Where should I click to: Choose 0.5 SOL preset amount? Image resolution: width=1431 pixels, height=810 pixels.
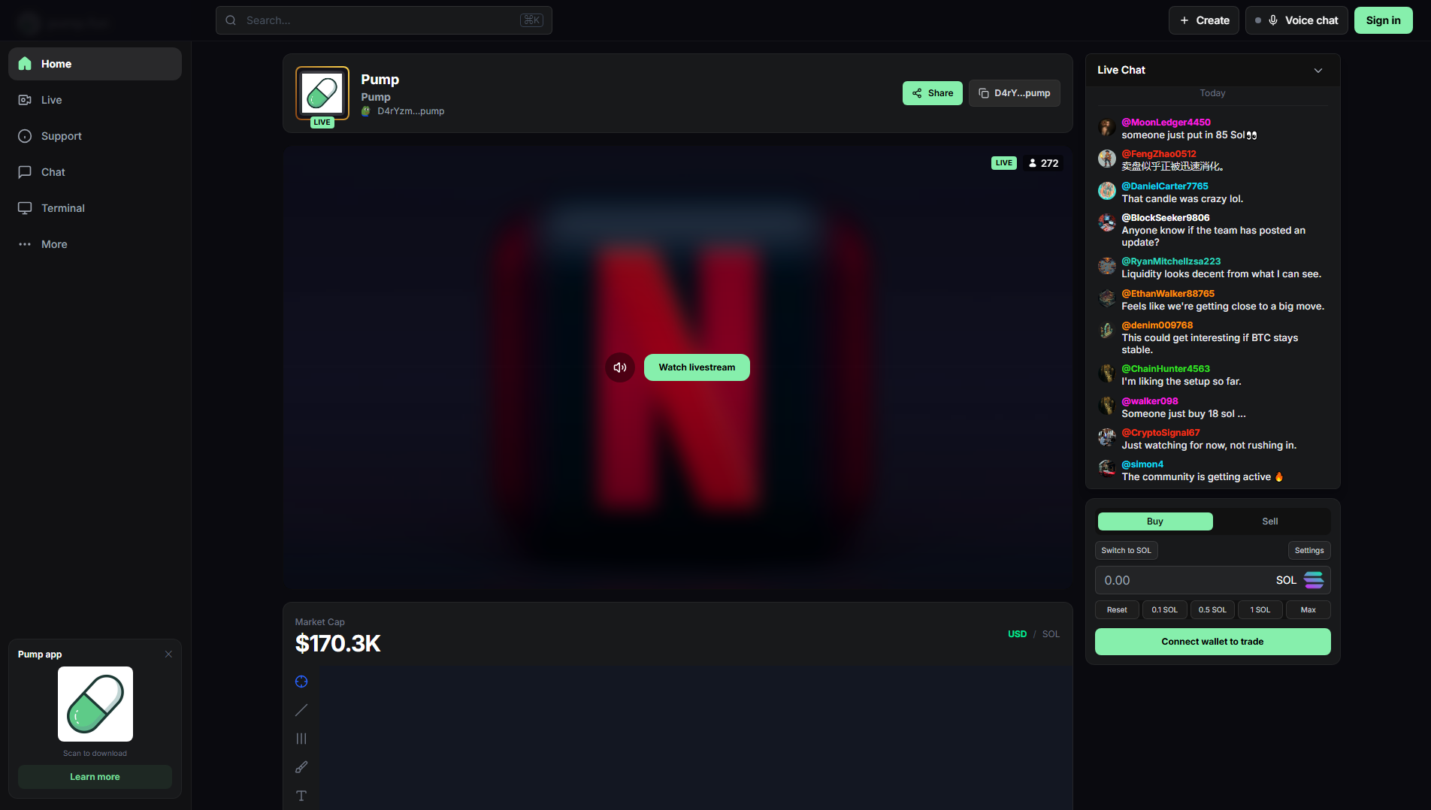[1212, 610]
